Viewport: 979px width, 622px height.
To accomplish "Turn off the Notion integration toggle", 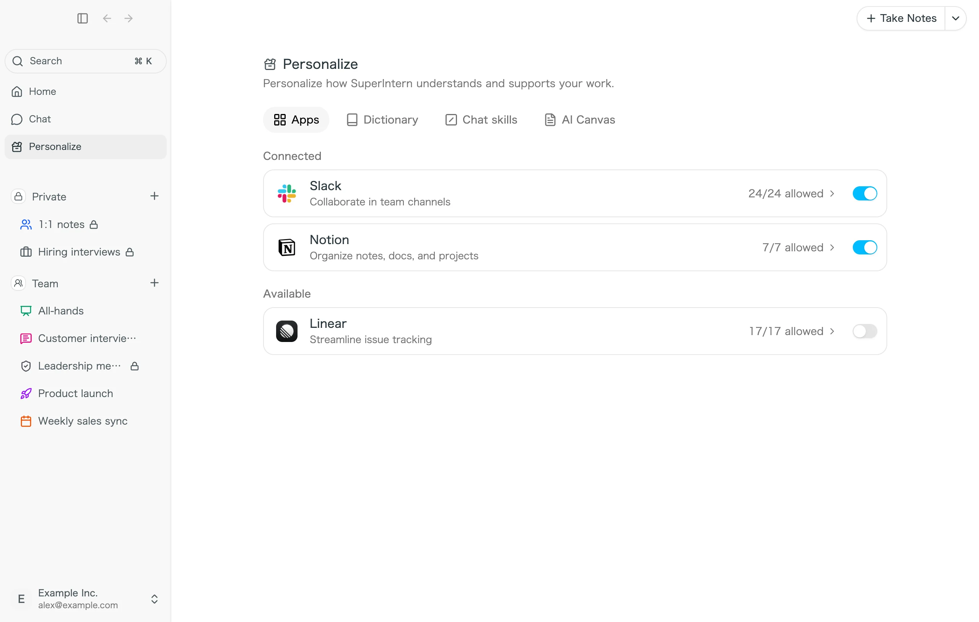I will (865, 247).
